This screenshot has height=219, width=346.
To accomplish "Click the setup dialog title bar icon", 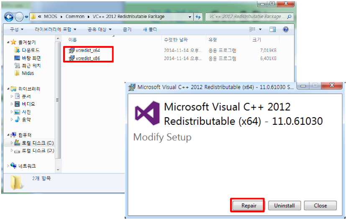I will [x=132, y=87].
